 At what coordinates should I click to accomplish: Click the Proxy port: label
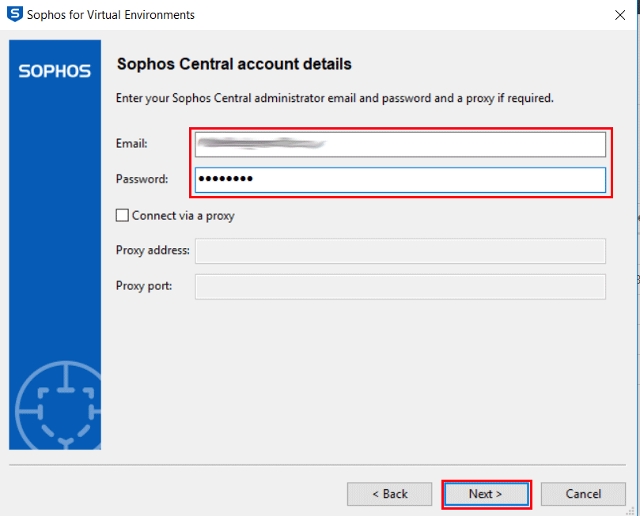point(144,286)
